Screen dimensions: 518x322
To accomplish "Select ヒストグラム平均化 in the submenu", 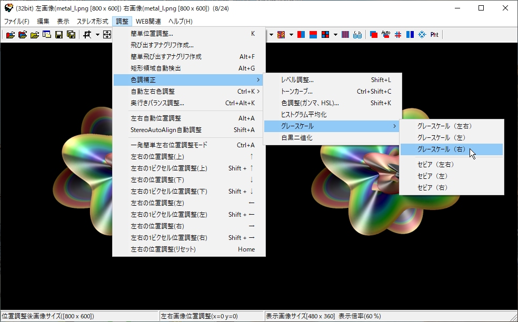I will coord(332,115).
